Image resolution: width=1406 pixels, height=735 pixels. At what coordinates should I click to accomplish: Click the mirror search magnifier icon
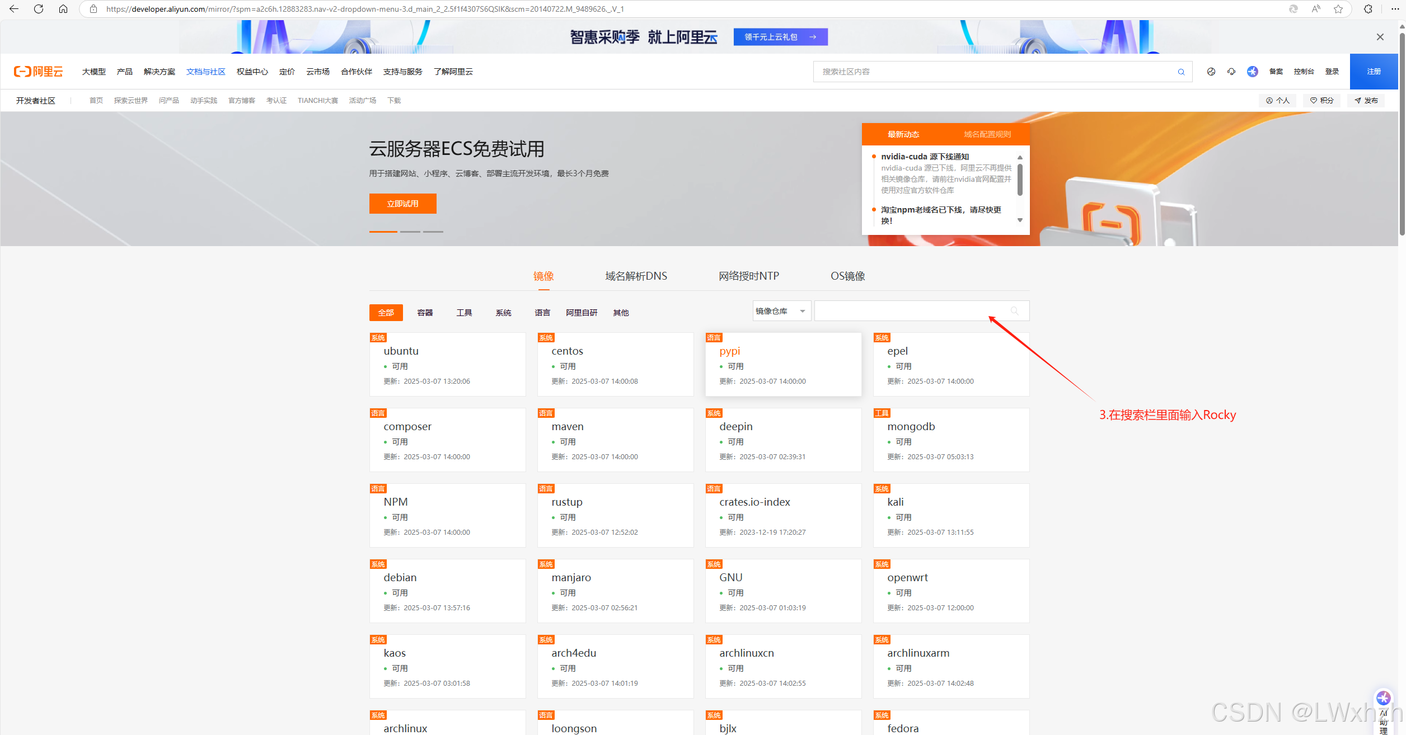[1014, 311]
